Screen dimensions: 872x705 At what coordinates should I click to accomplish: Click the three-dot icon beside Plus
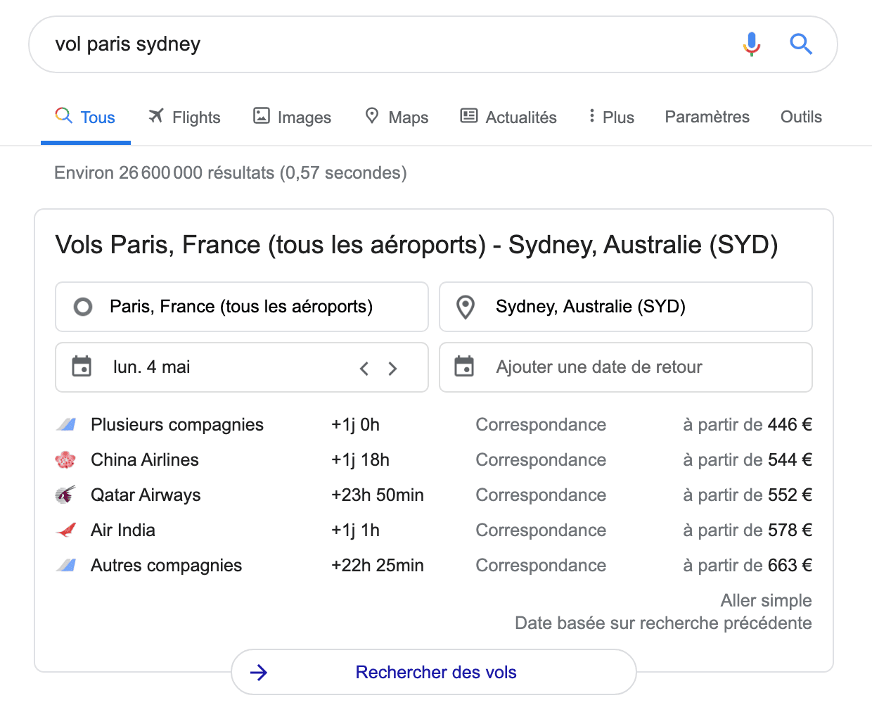[x=592, y=115]
